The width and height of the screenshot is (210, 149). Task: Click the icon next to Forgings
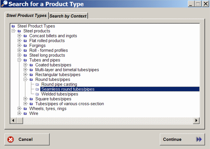25,46
